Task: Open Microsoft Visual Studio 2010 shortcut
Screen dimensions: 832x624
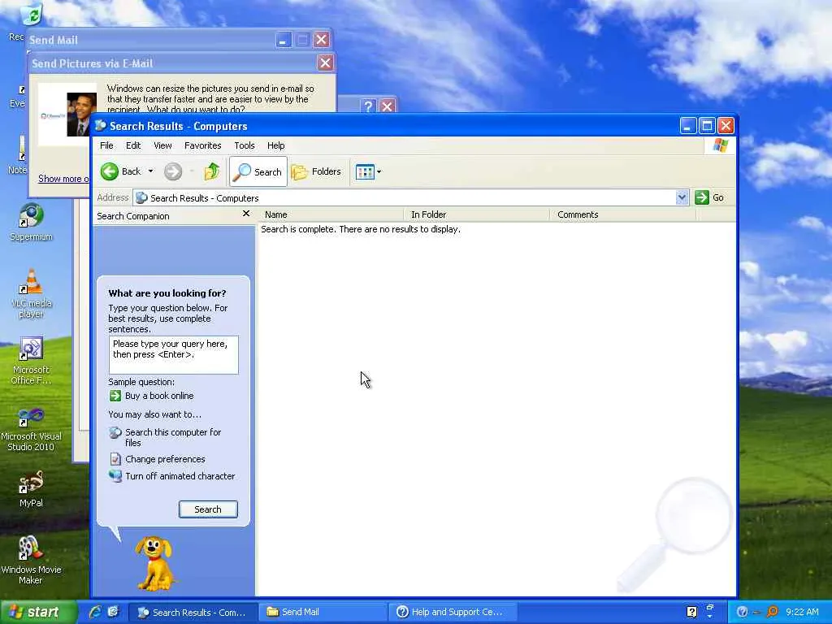Action: [x=31, y=429]
